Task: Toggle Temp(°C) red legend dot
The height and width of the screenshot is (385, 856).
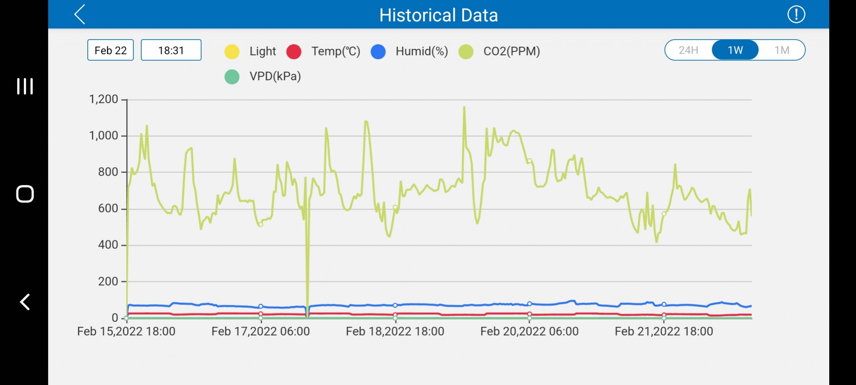Action: click(x=294, y=51)
